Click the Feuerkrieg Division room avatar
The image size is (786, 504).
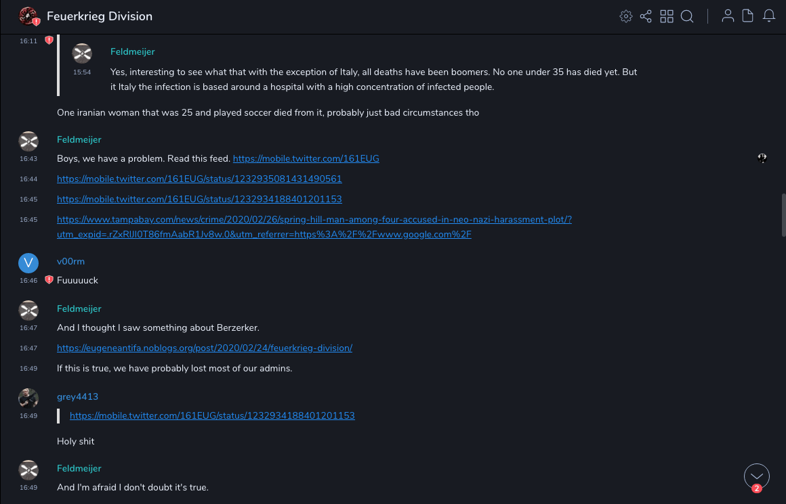(x=28, y=16)
